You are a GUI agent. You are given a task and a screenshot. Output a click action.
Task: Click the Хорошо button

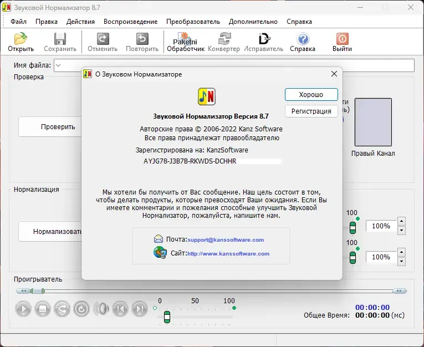pos(311,95)
